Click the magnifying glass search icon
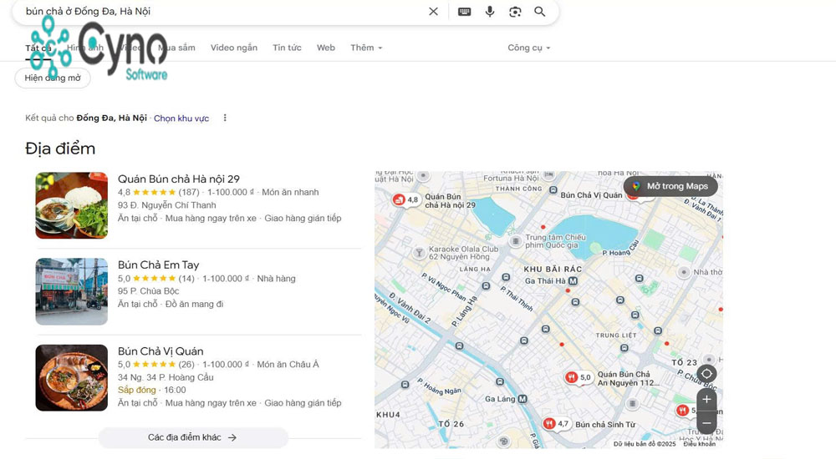 point(540,12)
